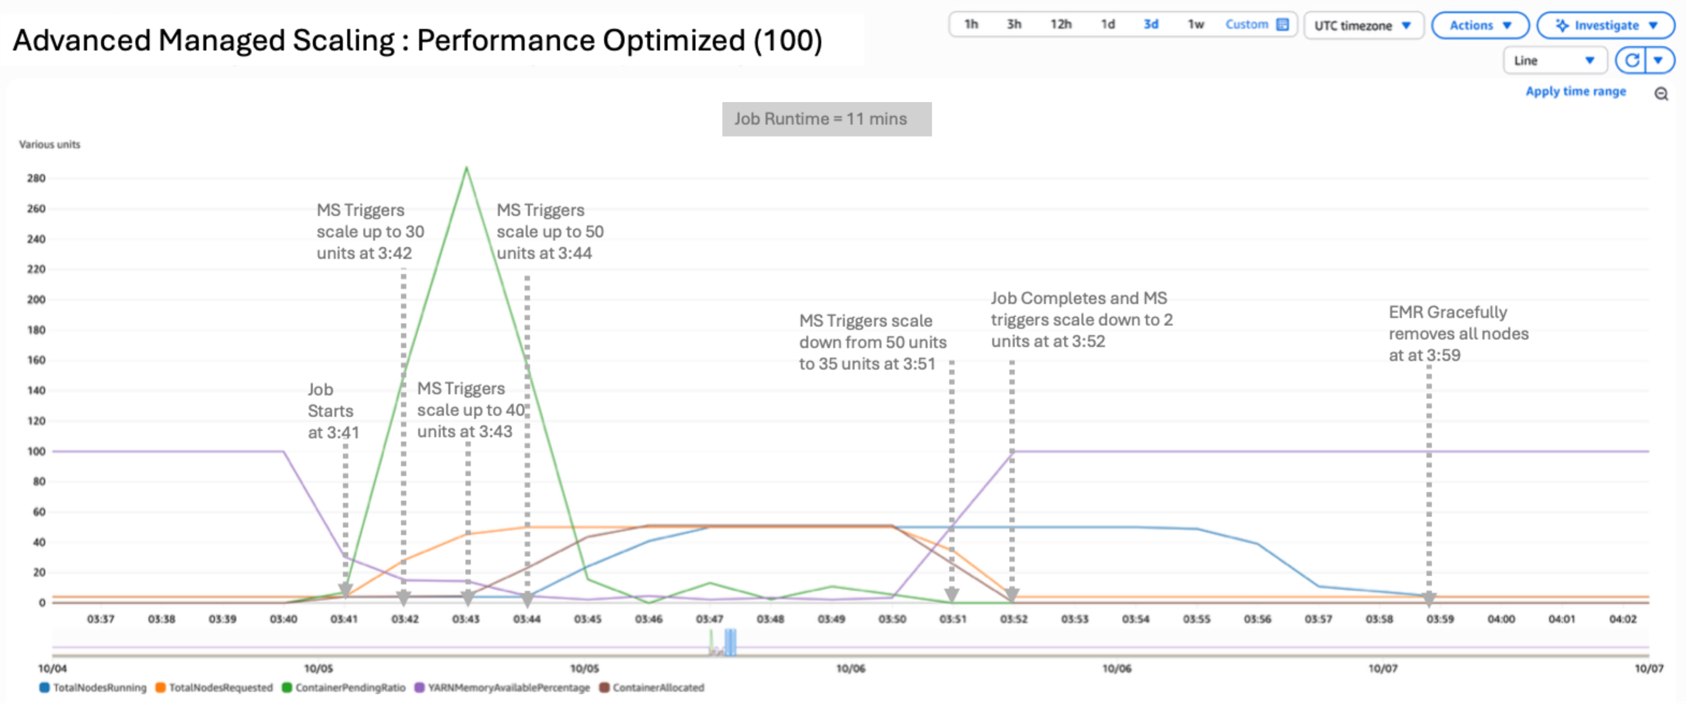
Task: Click the orange TotalNodesRequested legend swatch
Action: [160, 688]
